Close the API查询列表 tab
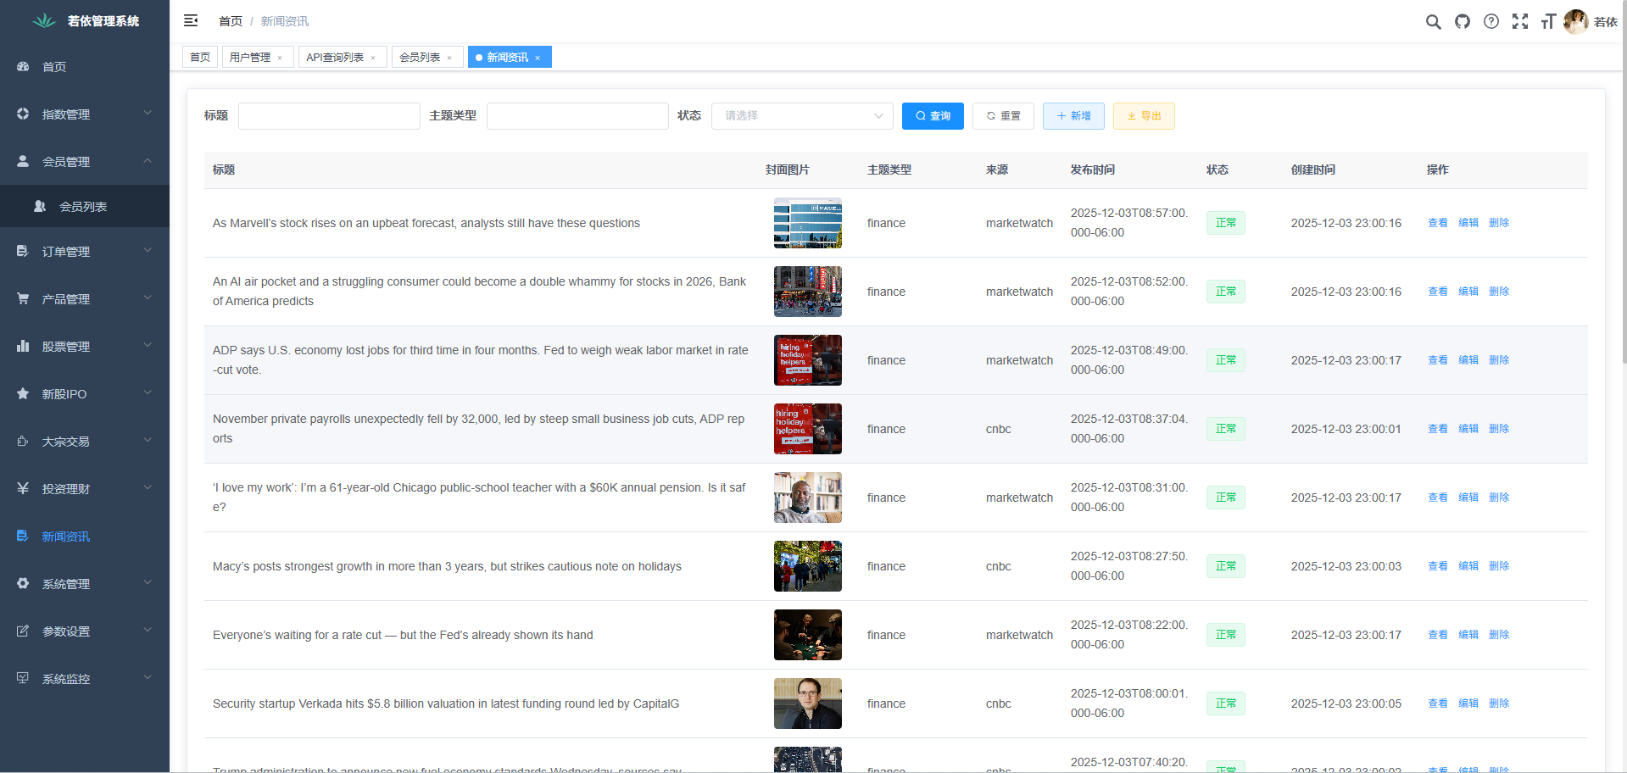This screenshot has height=773, width=1627. (373, 58)
